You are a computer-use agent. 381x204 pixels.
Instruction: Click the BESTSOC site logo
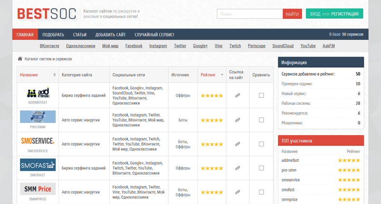coord(47,14)
